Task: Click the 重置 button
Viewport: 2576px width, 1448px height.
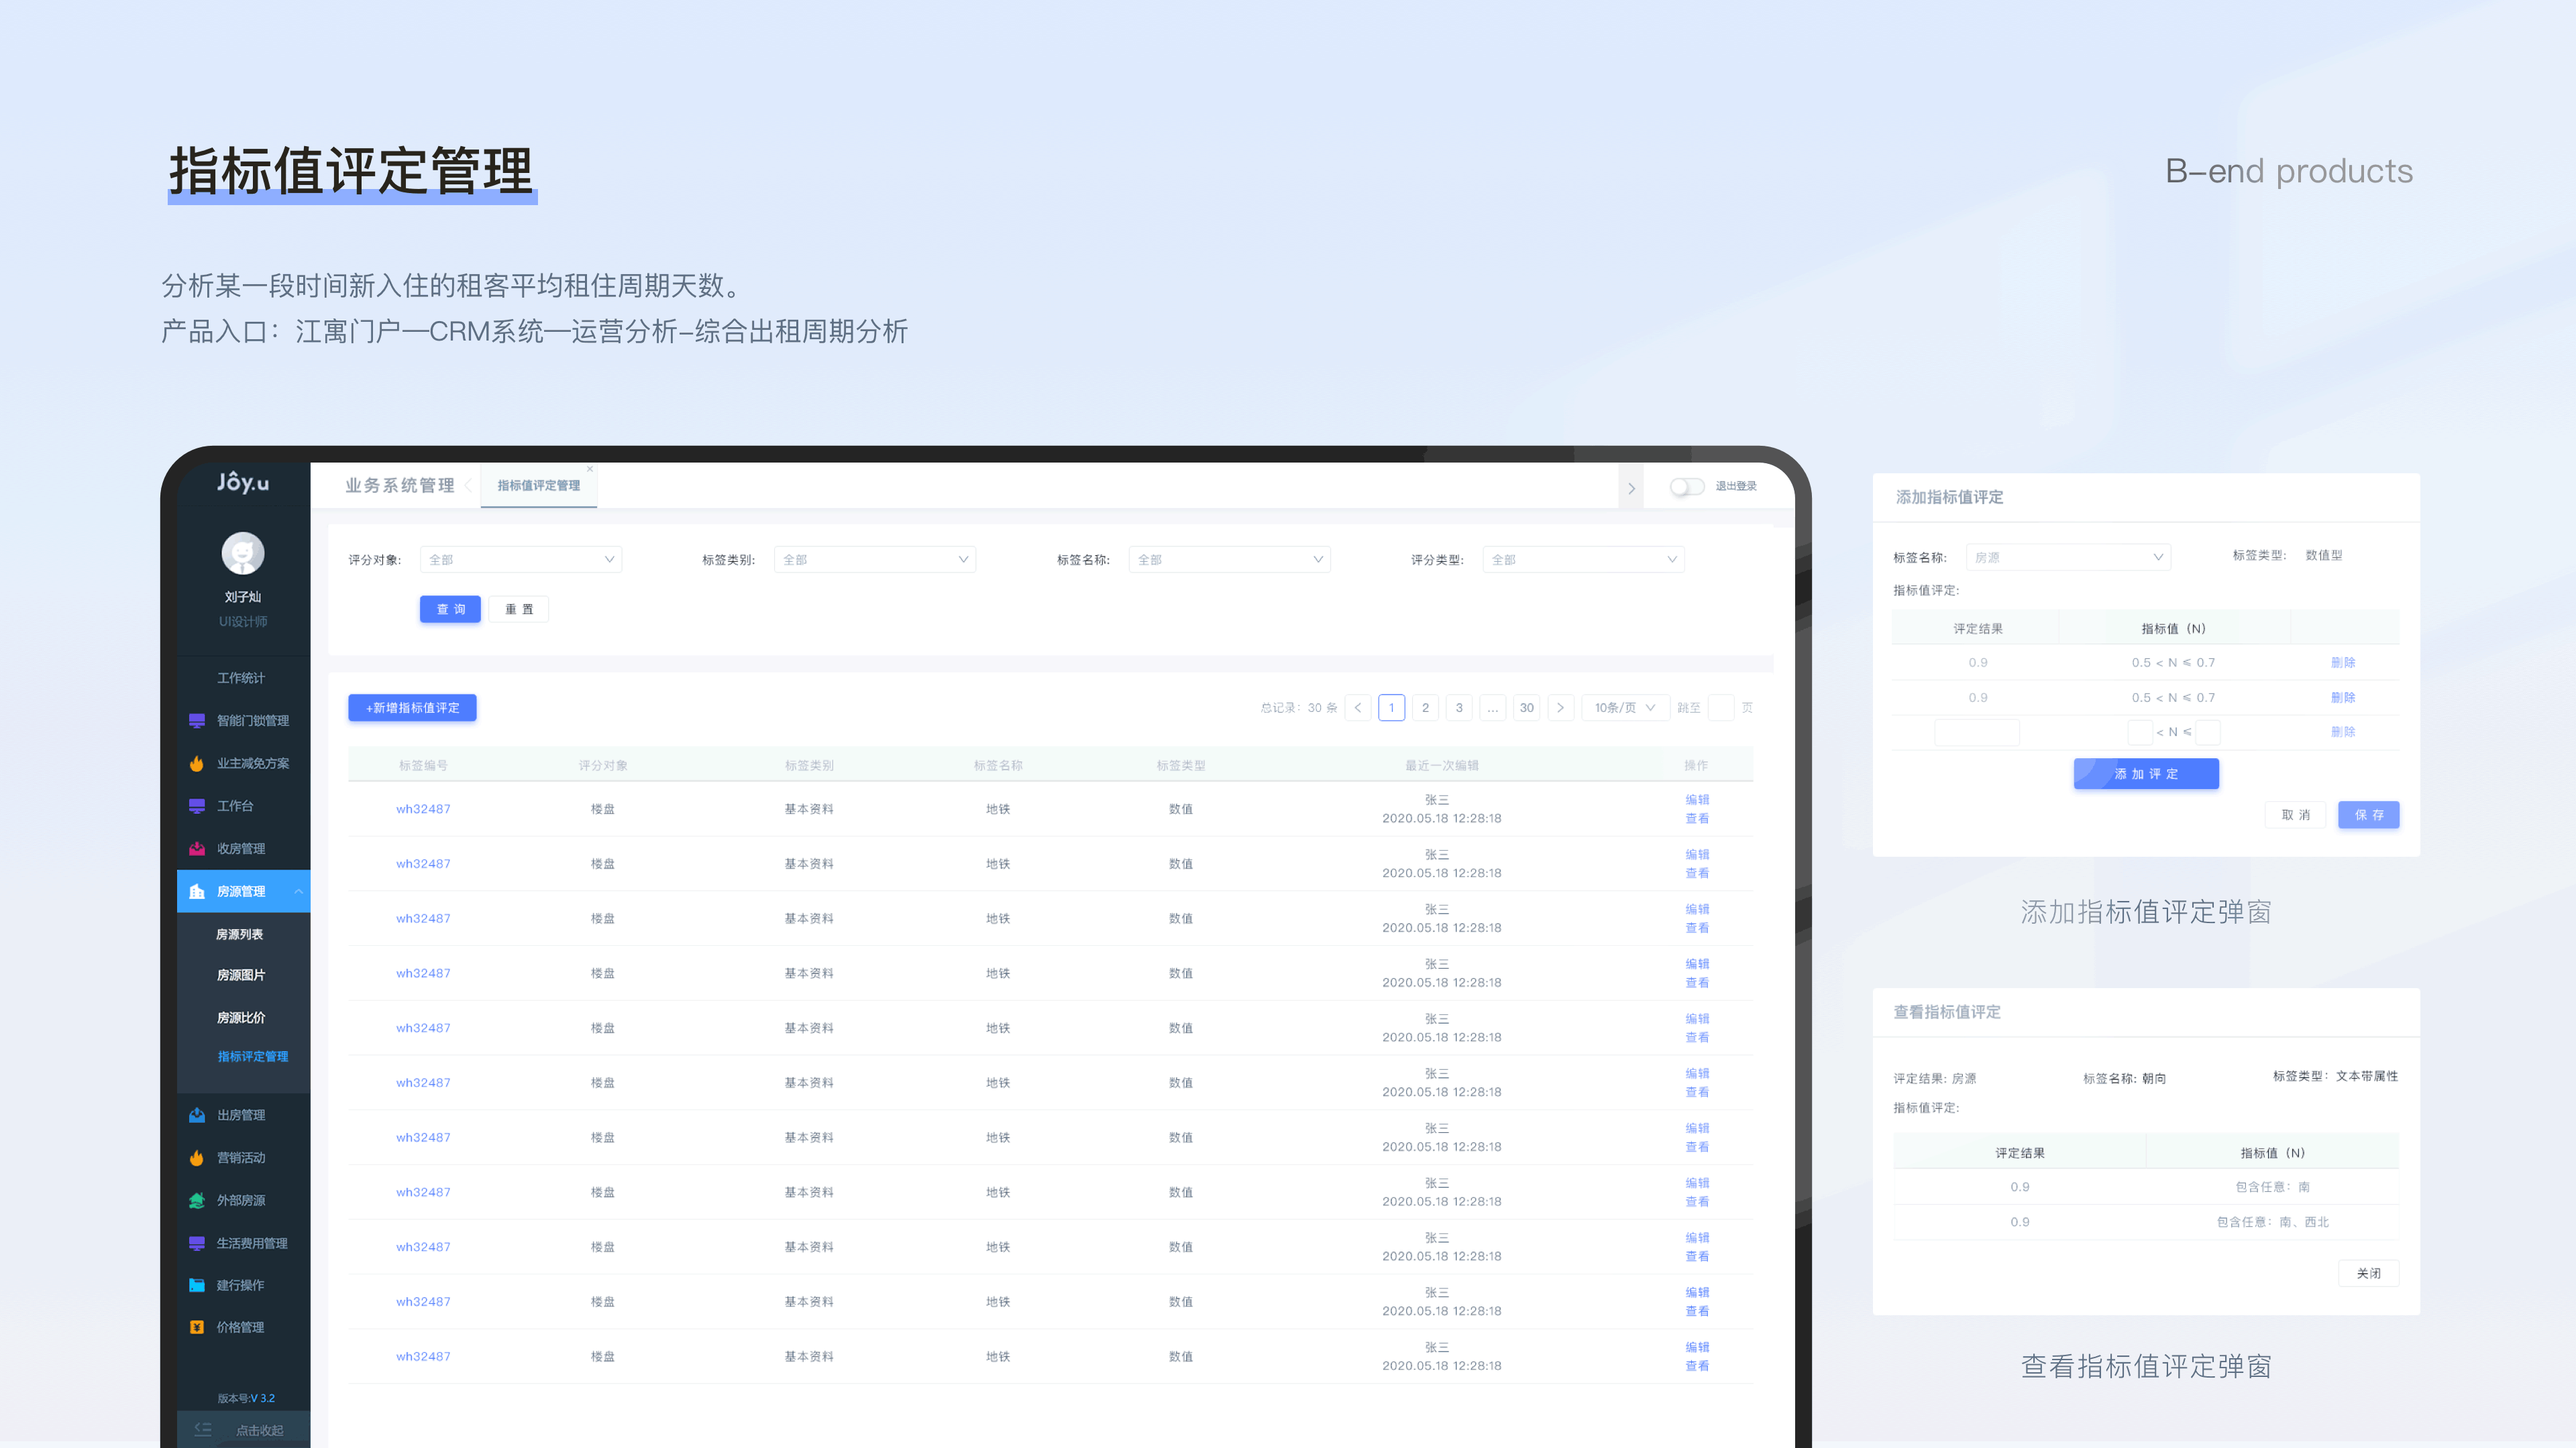Action: pyautogui.click(x=519, y=609)
